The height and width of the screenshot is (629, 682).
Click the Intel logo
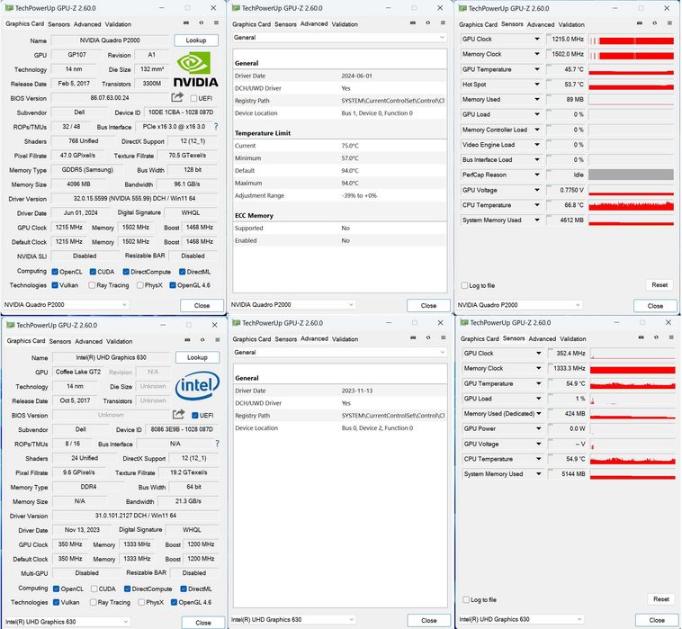[197, 385]
